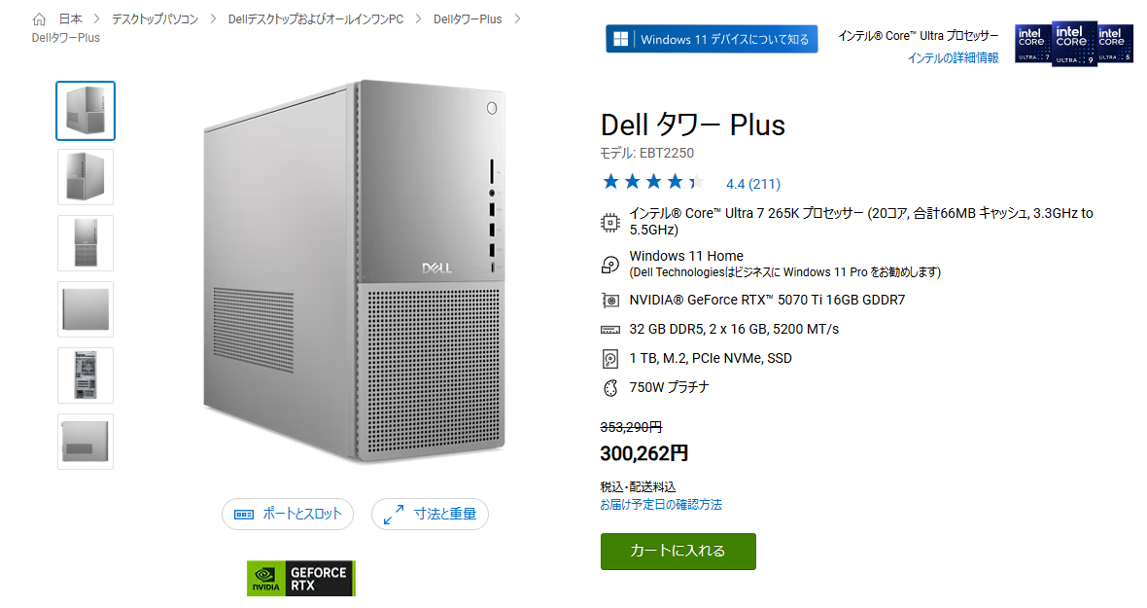
Task: Select the rear ports view thumbnail
Action: (x=86, y=376)
